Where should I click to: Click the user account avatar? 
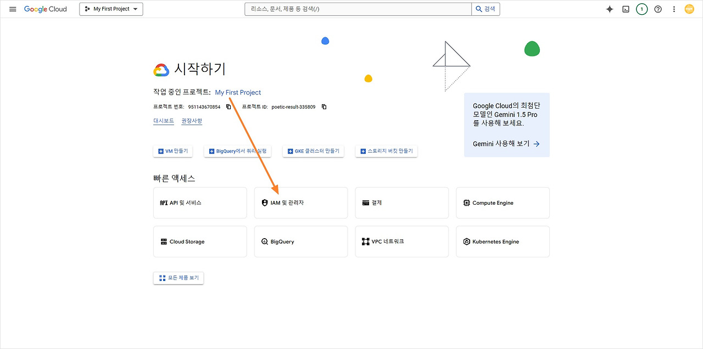point(689,9)
